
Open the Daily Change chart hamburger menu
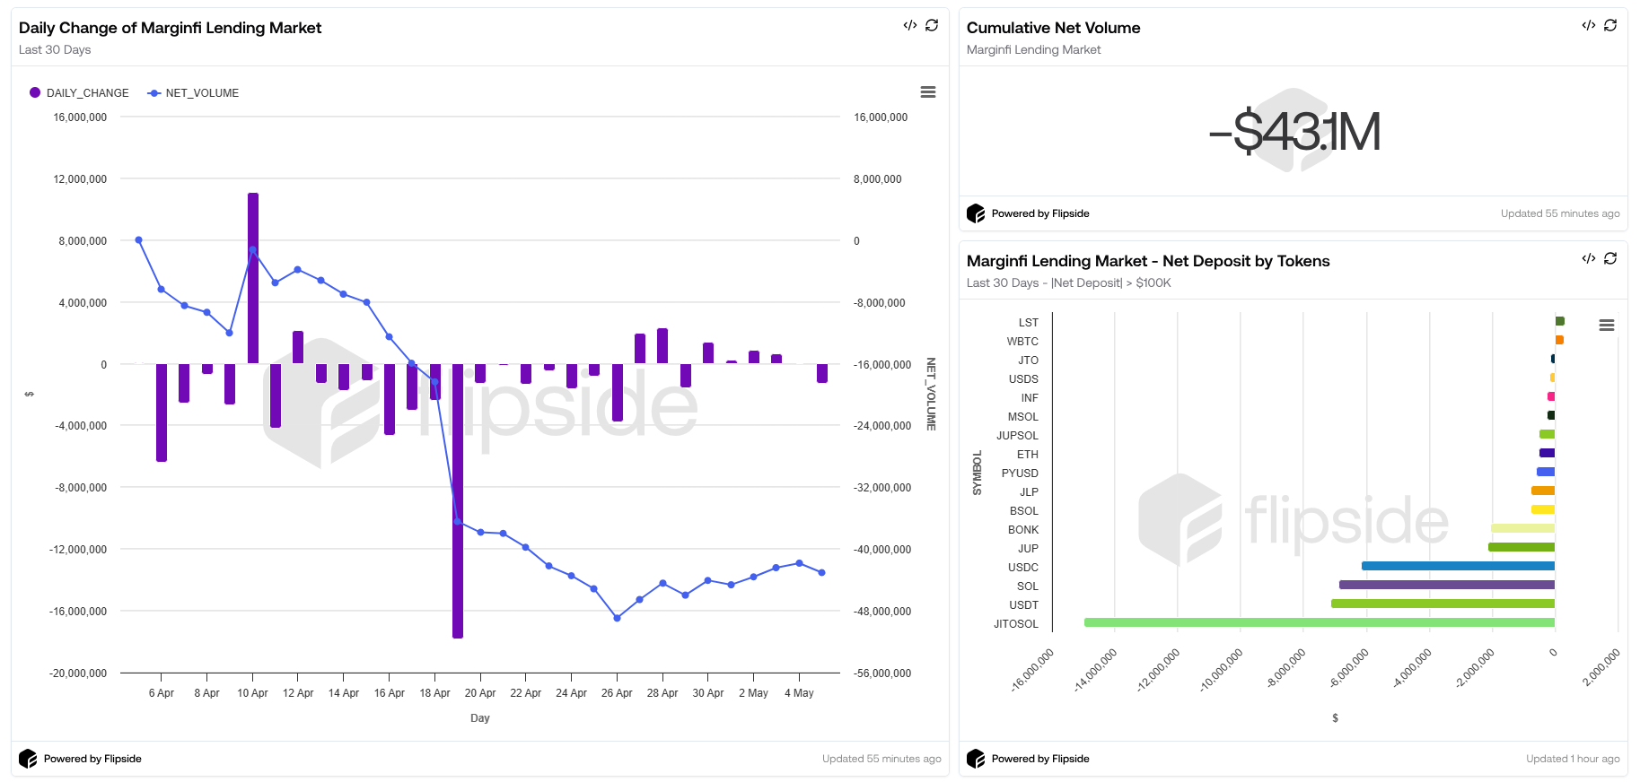point(928,92)
